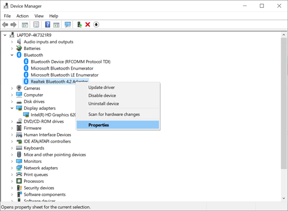Click the Forward arrow toolbar icon
The image size is (288, 211).
(x=13, y=24)
